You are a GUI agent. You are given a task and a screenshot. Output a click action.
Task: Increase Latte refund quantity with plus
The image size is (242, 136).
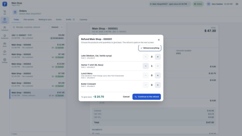(x=157, y=57)
